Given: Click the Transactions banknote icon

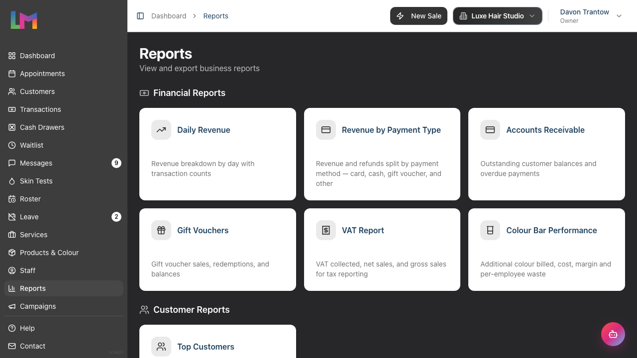Looking at the screenshot, I should (12, 109).
